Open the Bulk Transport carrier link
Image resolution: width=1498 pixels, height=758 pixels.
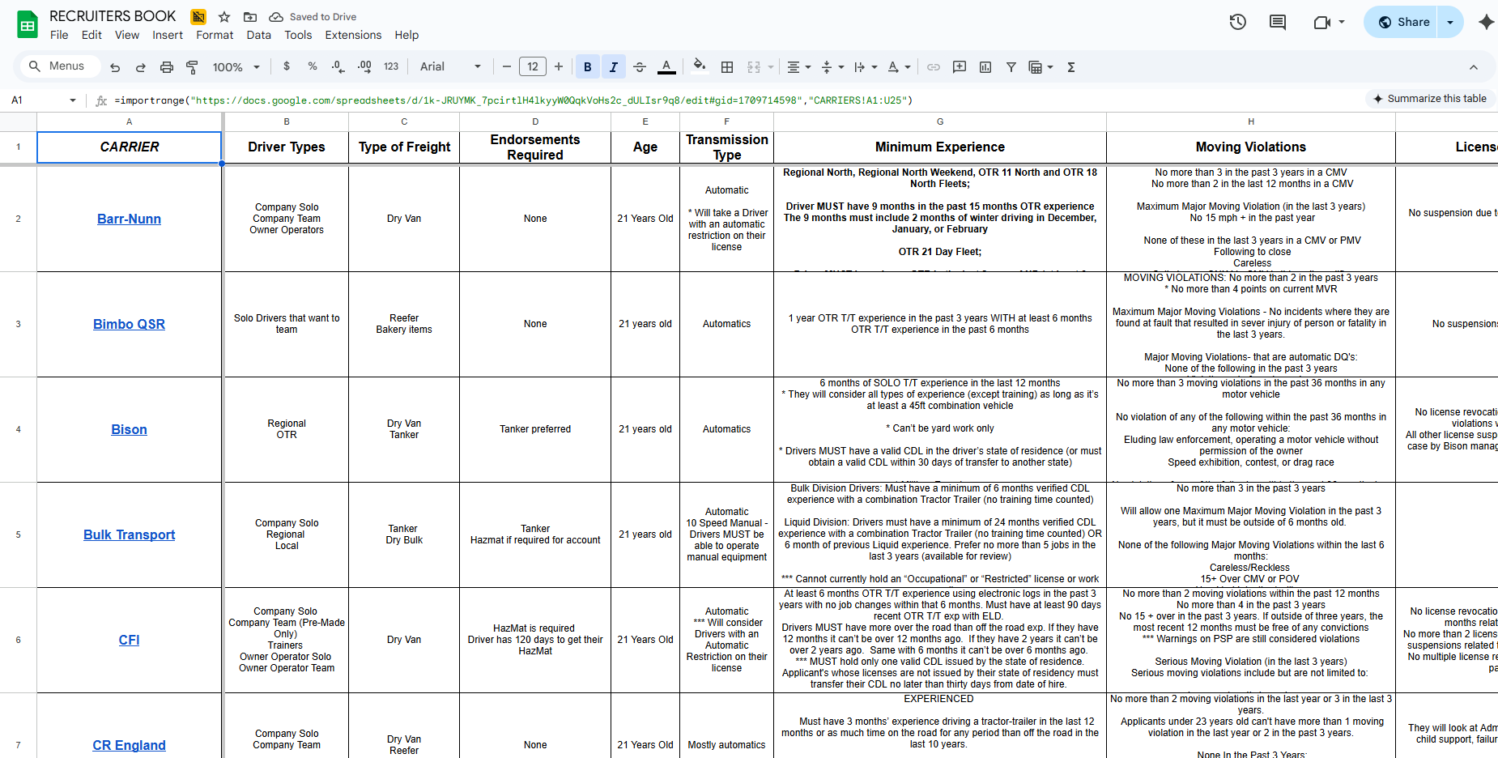click(129, 534)
